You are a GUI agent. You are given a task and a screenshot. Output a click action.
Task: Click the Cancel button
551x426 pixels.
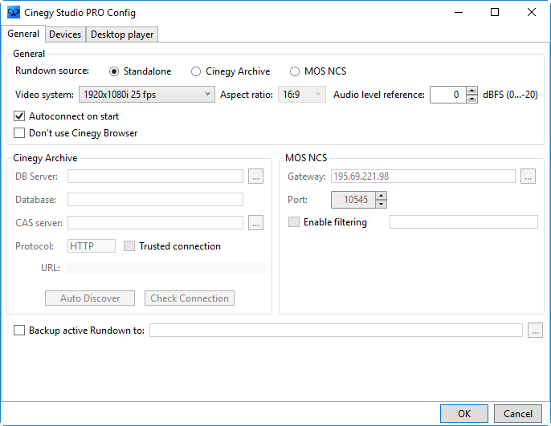coord(517,413)
